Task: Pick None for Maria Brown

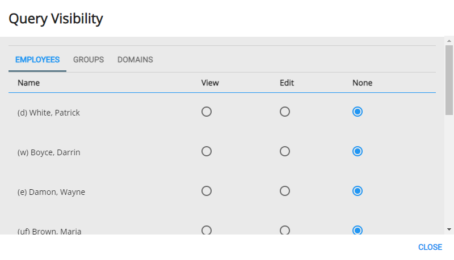Action: [358, 230]
